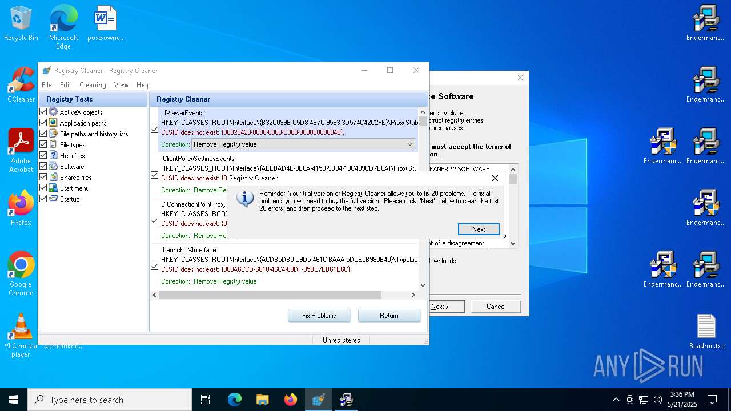Uncheck ActiveX objects test
This screenshot has height=411, width=731.
coord(43,112)
